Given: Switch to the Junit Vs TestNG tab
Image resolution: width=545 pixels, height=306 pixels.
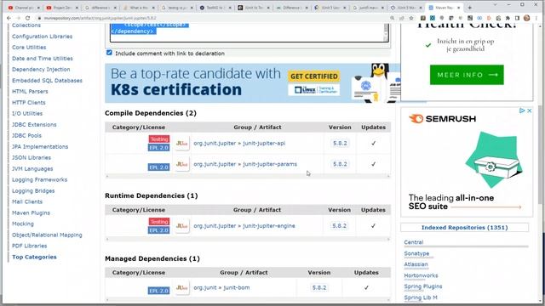Looking at the screenshot, I should pos(254,8).
